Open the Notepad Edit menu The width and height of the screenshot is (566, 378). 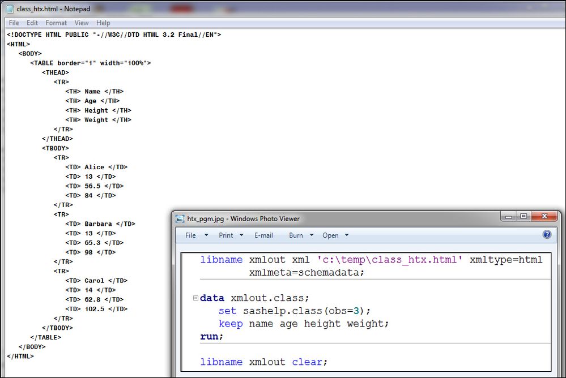click(x=32, y=23)
